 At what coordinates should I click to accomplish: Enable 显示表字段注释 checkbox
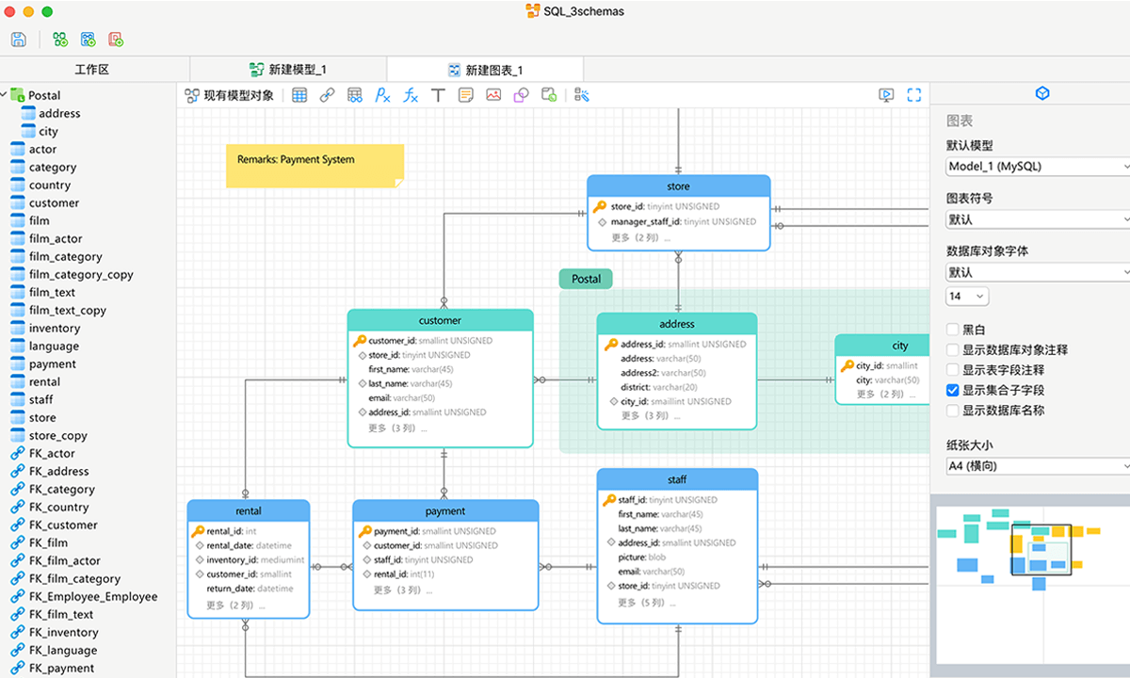[x=953, y=370]
